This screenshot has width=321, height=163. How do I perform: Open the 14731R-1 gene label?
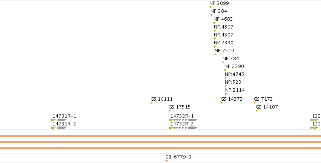point(64,116)
